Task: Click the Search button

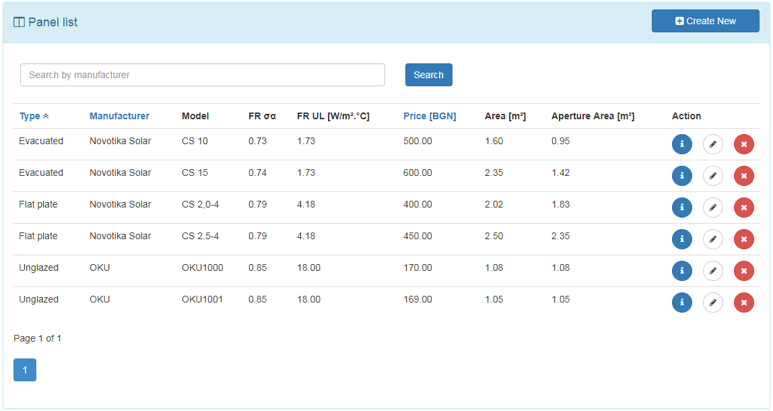Action: [x=428, y=75]
